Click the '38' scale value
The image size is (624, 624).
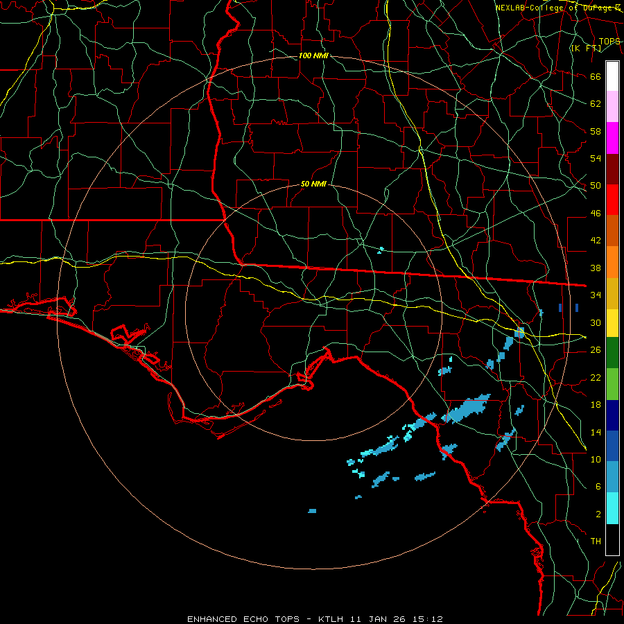point(596,268)
